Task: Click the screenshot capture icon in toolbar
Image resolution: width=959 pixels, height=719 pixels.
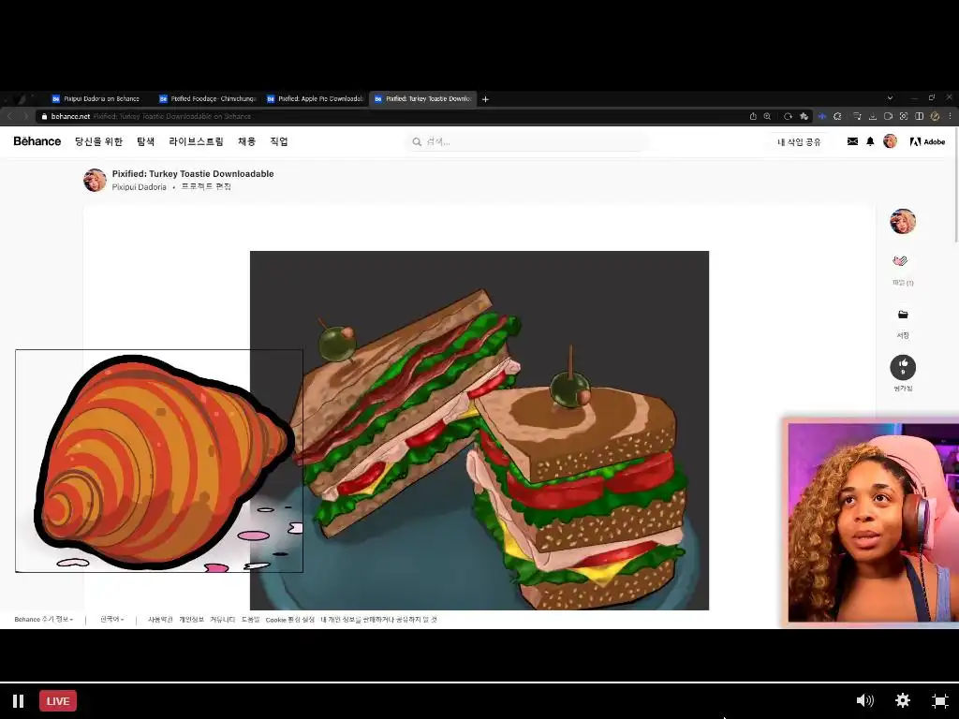Action: (x=904, y=116)
